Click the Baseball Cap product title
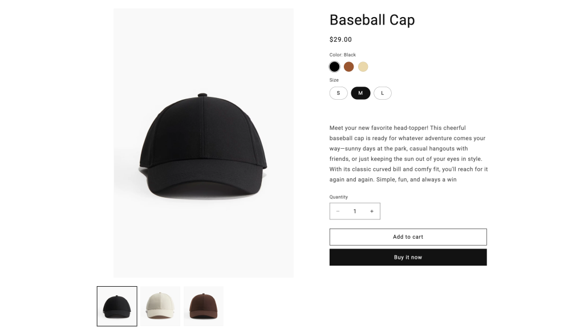584x330 pixels. pos(372,20)
